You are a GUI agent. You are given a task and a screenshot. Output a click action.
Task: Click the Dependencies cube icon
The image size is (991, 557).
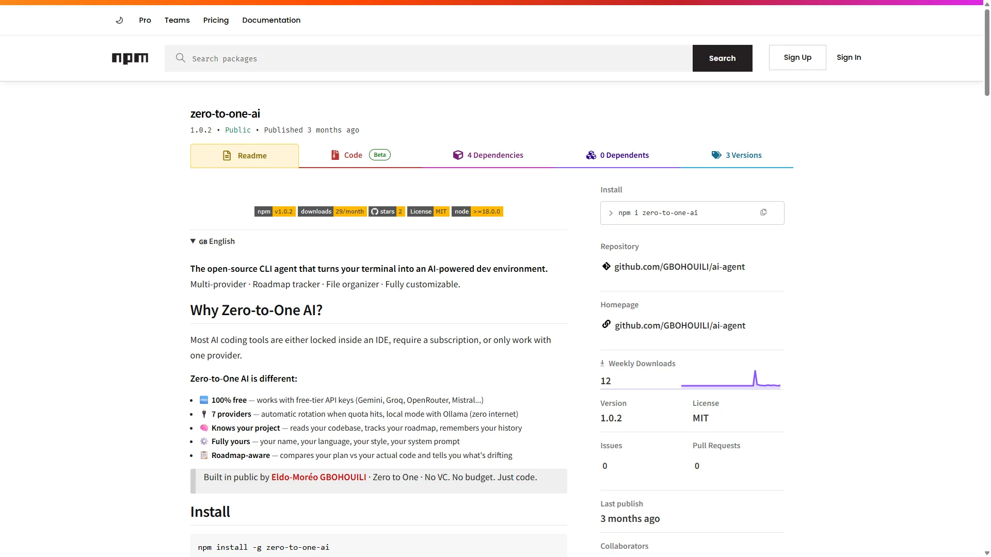[x=458, y=155]
